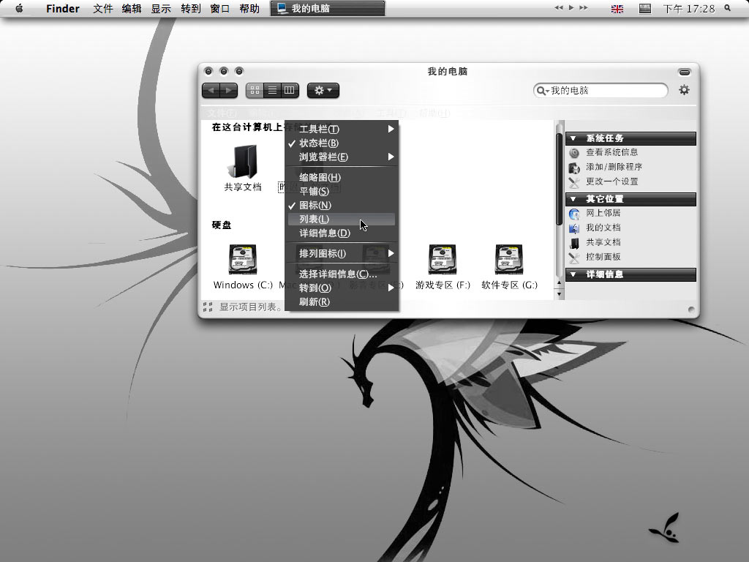Click the 我的文档 icon
Image resolution: width=749 pixels, height=562 pixels.
(x=574, y=228)
